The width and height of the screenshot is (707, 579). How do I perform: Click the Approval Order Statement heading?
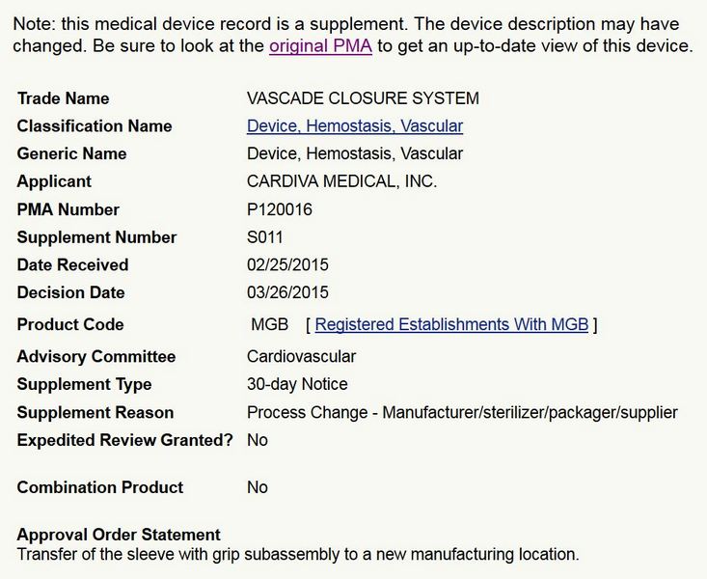(x=119, y=535)
